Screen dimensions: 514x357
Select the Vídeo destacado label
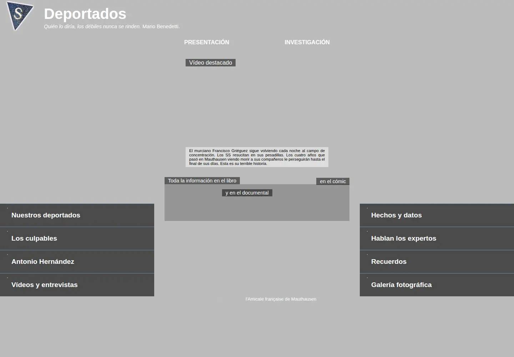(211, 63)
